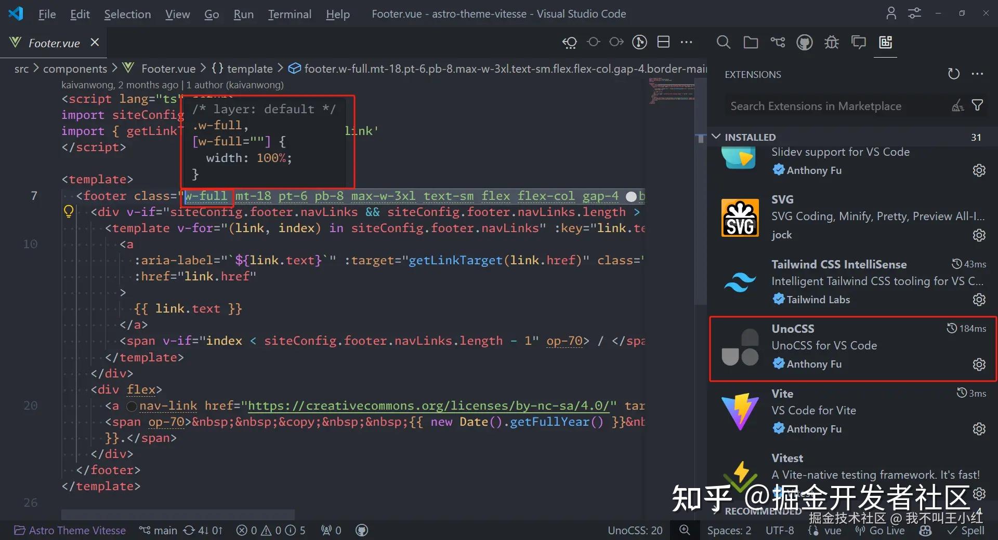Open the Terminal menu

[x=290, y=14]
